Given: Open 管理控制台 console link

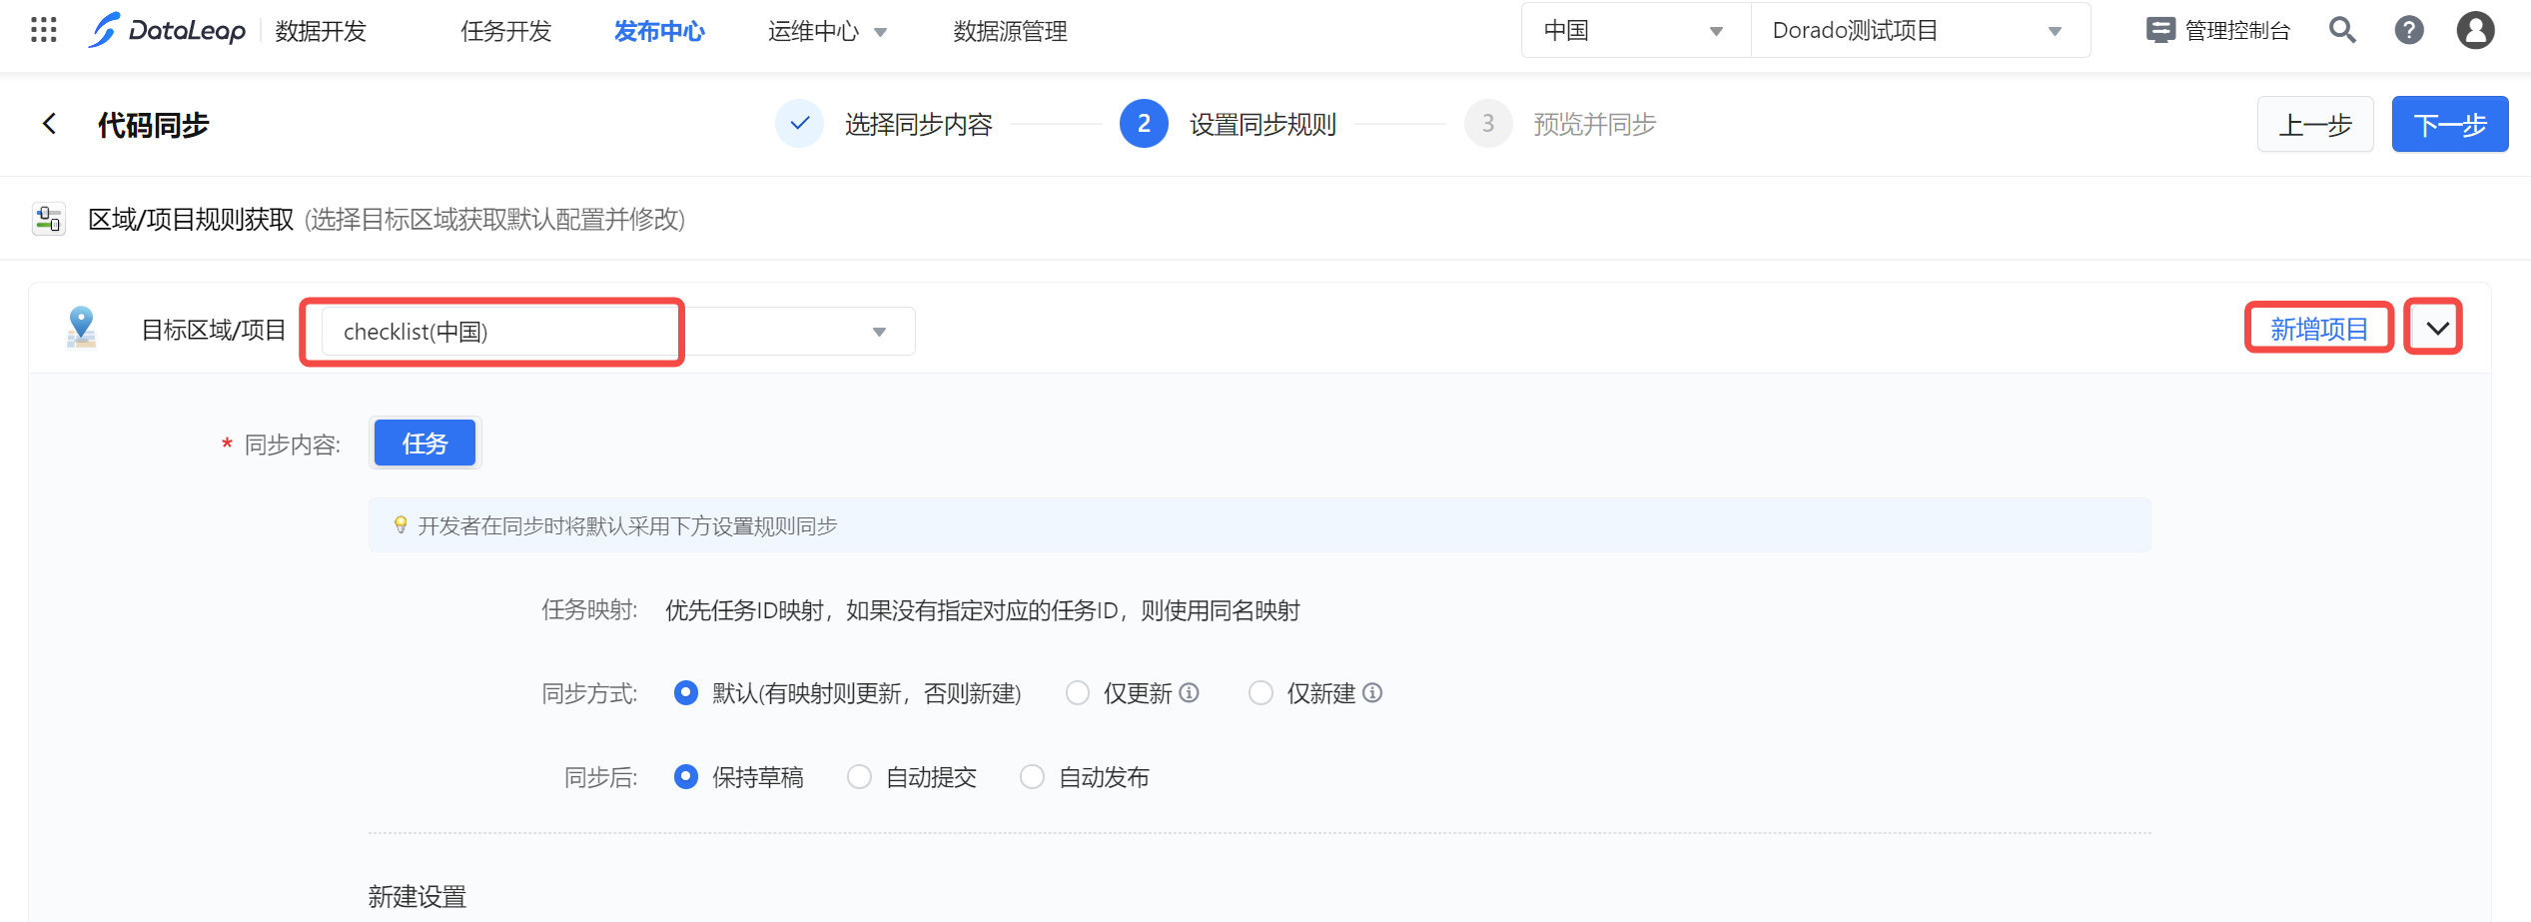Looking at the screenshot, I should tap(2218, 31).
